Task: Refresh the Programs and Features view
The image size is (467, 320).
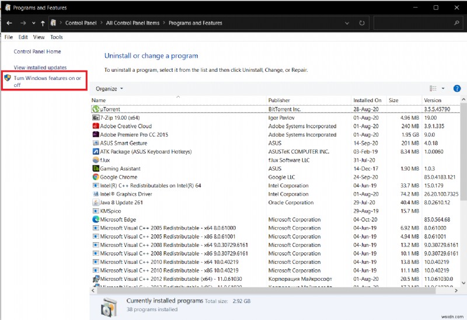Action: 361,23
